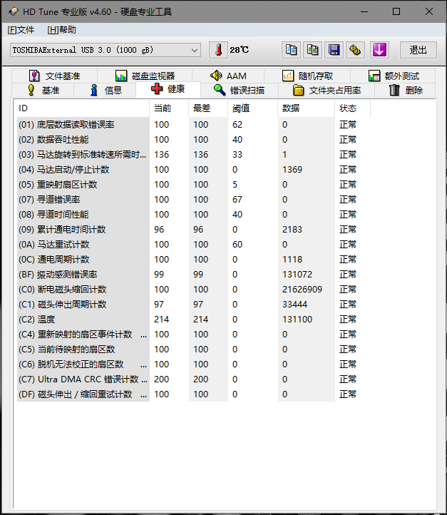Switch to the 磁盘监视器 tab
Image resolution: width=447 pixels, height=515 pixels.
[x=145, y=76]
